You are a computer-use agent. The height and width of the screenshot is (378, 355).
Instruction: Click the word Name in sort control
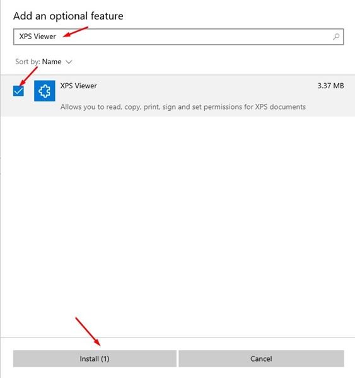click(x=52, y=62)
